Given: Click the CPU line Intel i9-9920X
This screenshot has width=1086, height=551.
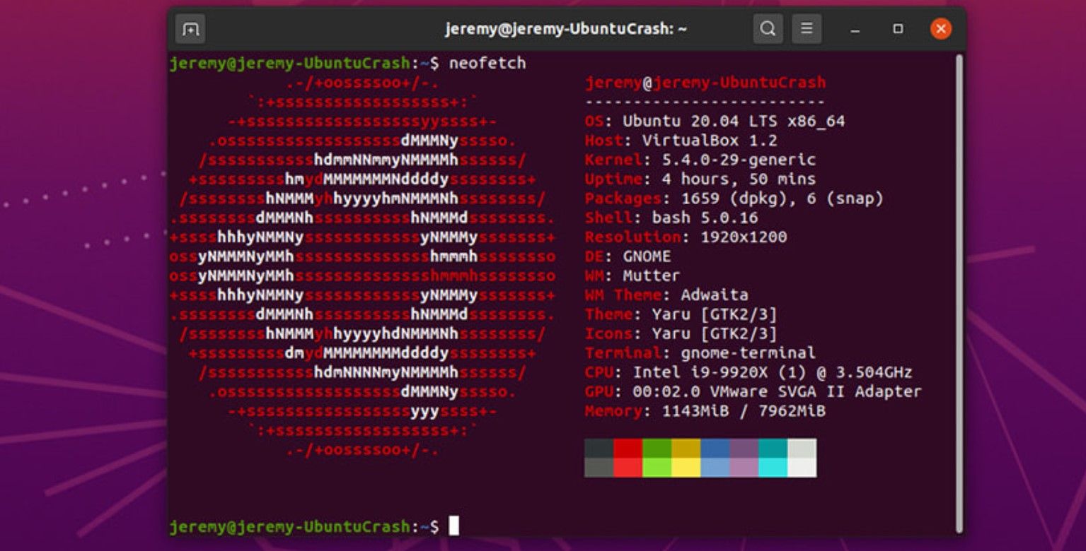Looking at the screenshot, I should click(x=749, y=372).
